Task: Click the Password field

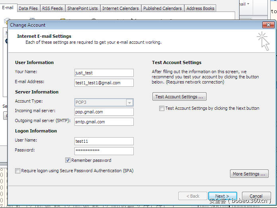Action: pyautogui.click(x=104, y=151)
